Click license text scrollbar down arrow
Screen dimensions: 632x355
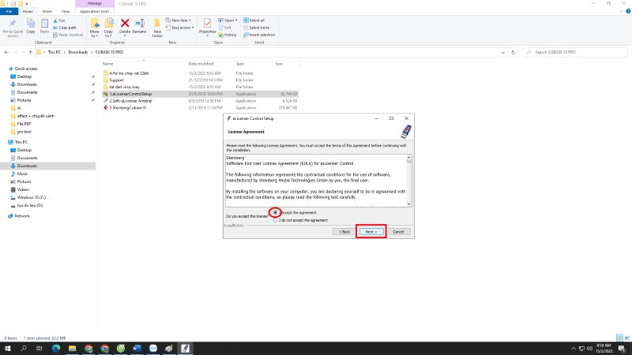pyautogui.click(x=408, y=204)
